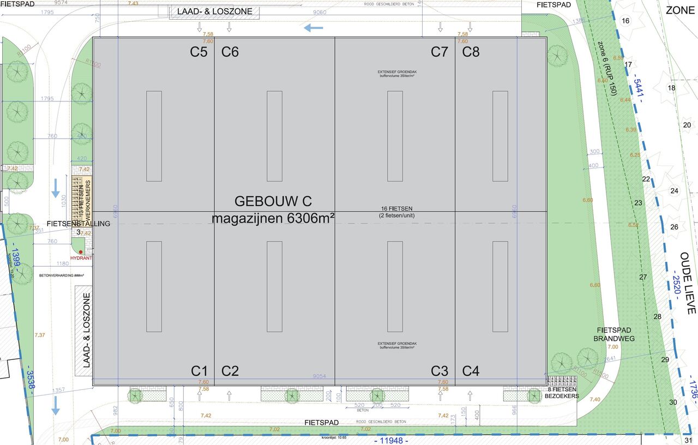Click the C7 unit label
The height and width of the screenshot is (445, 698).
point(439,52)
